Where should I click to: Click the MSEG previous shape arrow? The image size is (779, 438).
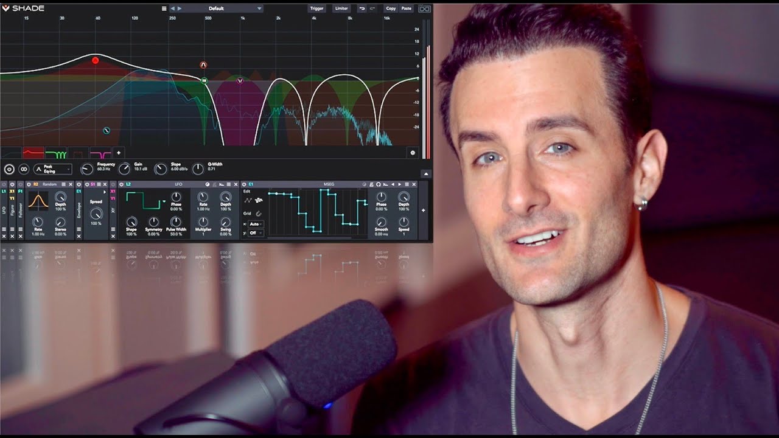click(x=393, y=184)
